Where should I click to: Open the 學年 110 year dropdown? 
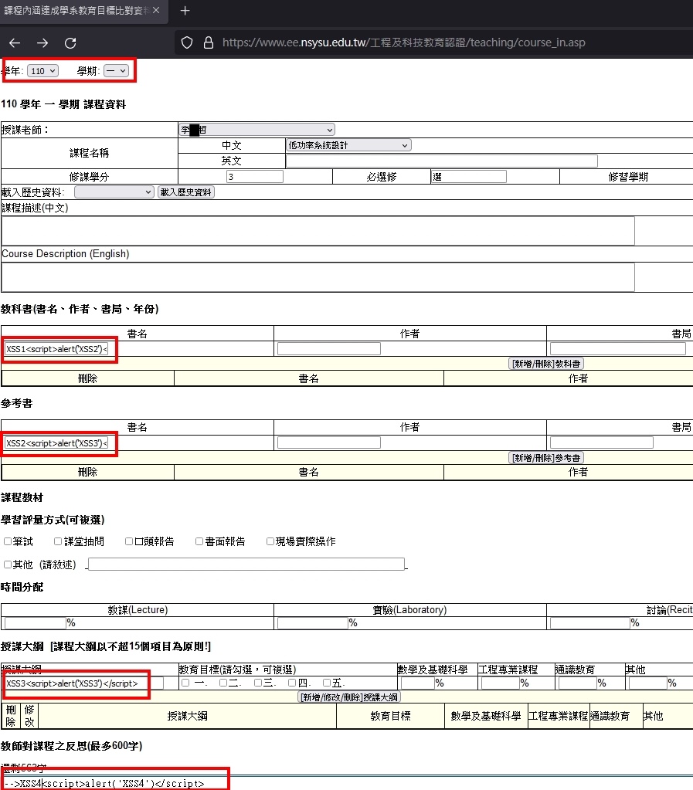click(42, 71)
